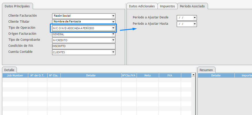This screenshot has height=115, width=252.
Task: Select the Período Asociado tab
Action: 192,6
